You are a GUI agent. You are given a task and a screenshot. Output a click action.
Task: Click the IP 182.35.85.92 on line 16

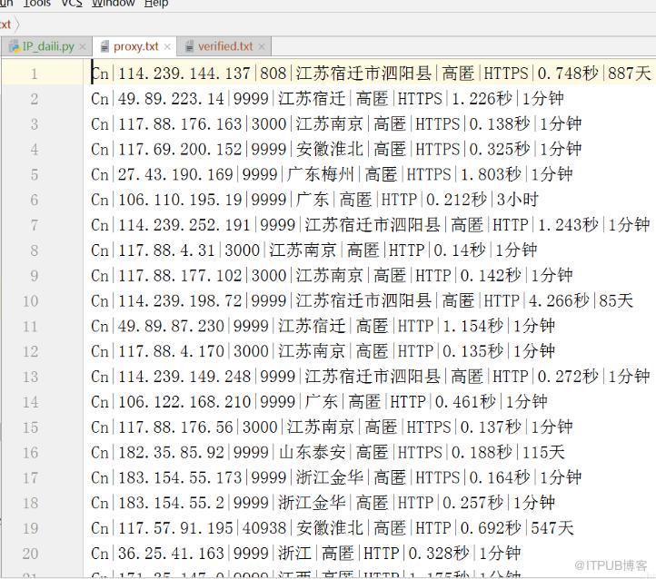(171, 453)
